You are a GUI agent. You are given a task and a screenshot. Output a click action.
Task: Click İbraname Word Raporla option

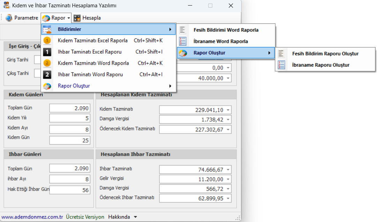(x=221, y=41)
